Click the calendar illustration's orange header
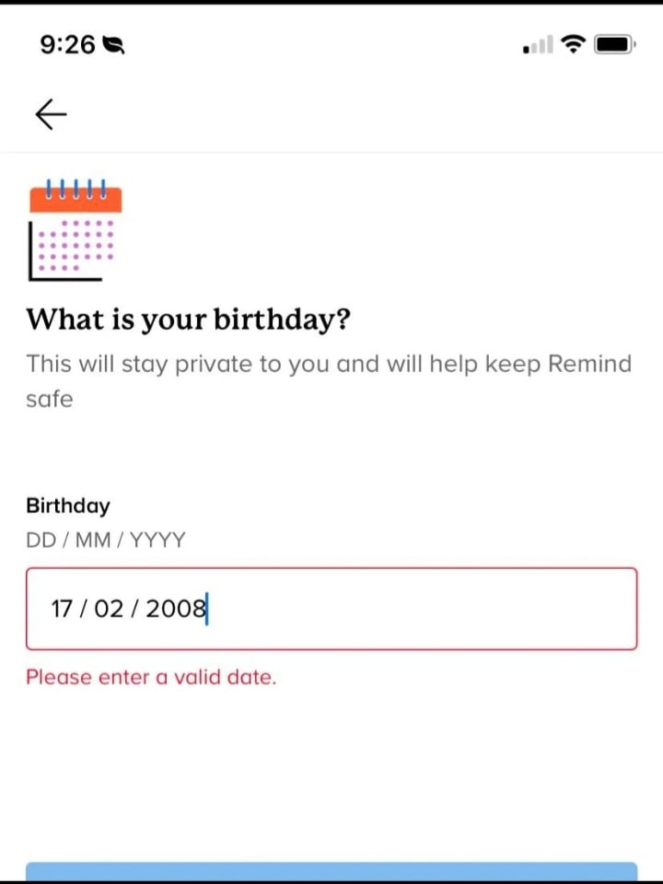 [x=76, y=201]
